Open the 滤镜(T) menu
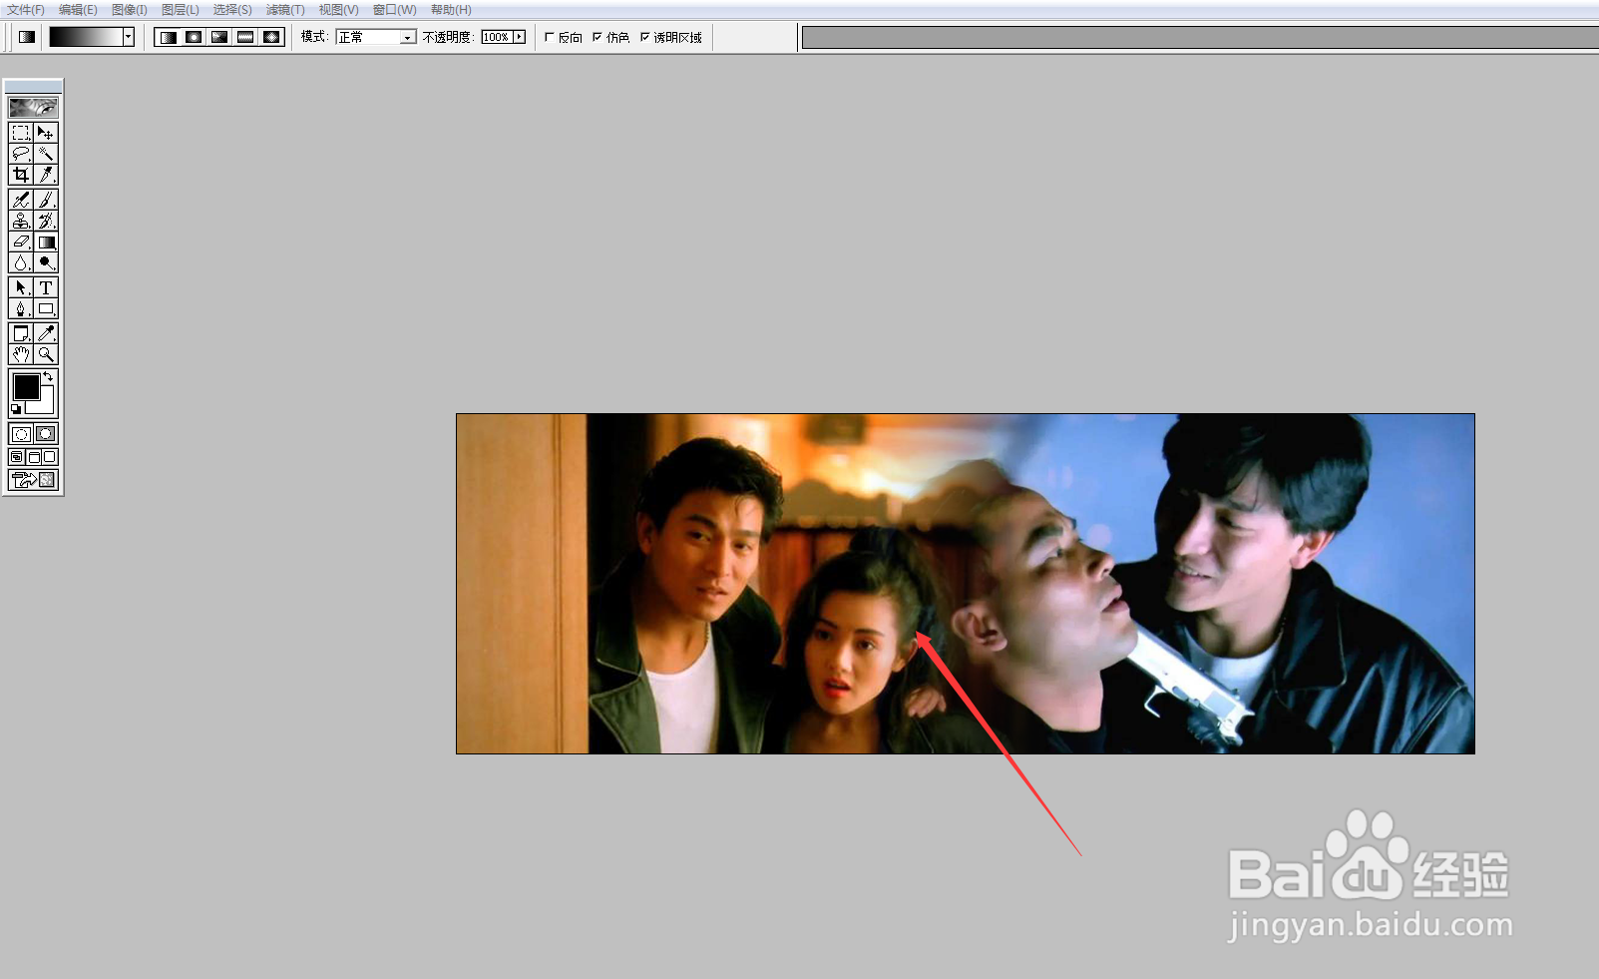This screenshot has height=979, width=1599. tap(285, 10)
